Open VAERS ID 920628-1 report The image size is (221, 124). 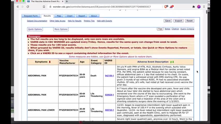109,95
